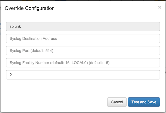Click into the Syslog Port field

click(x=83, y=51)
